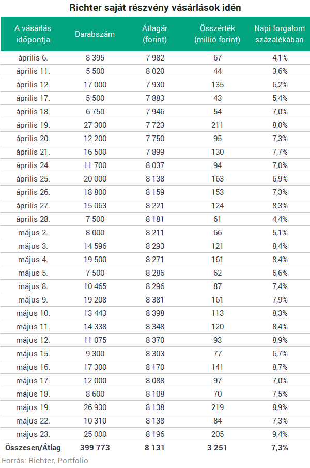Image resolution: width=310 pixels, height=468 pixels.
Task: Select the 'május 2.' date cell
Action: coord(33,233)
